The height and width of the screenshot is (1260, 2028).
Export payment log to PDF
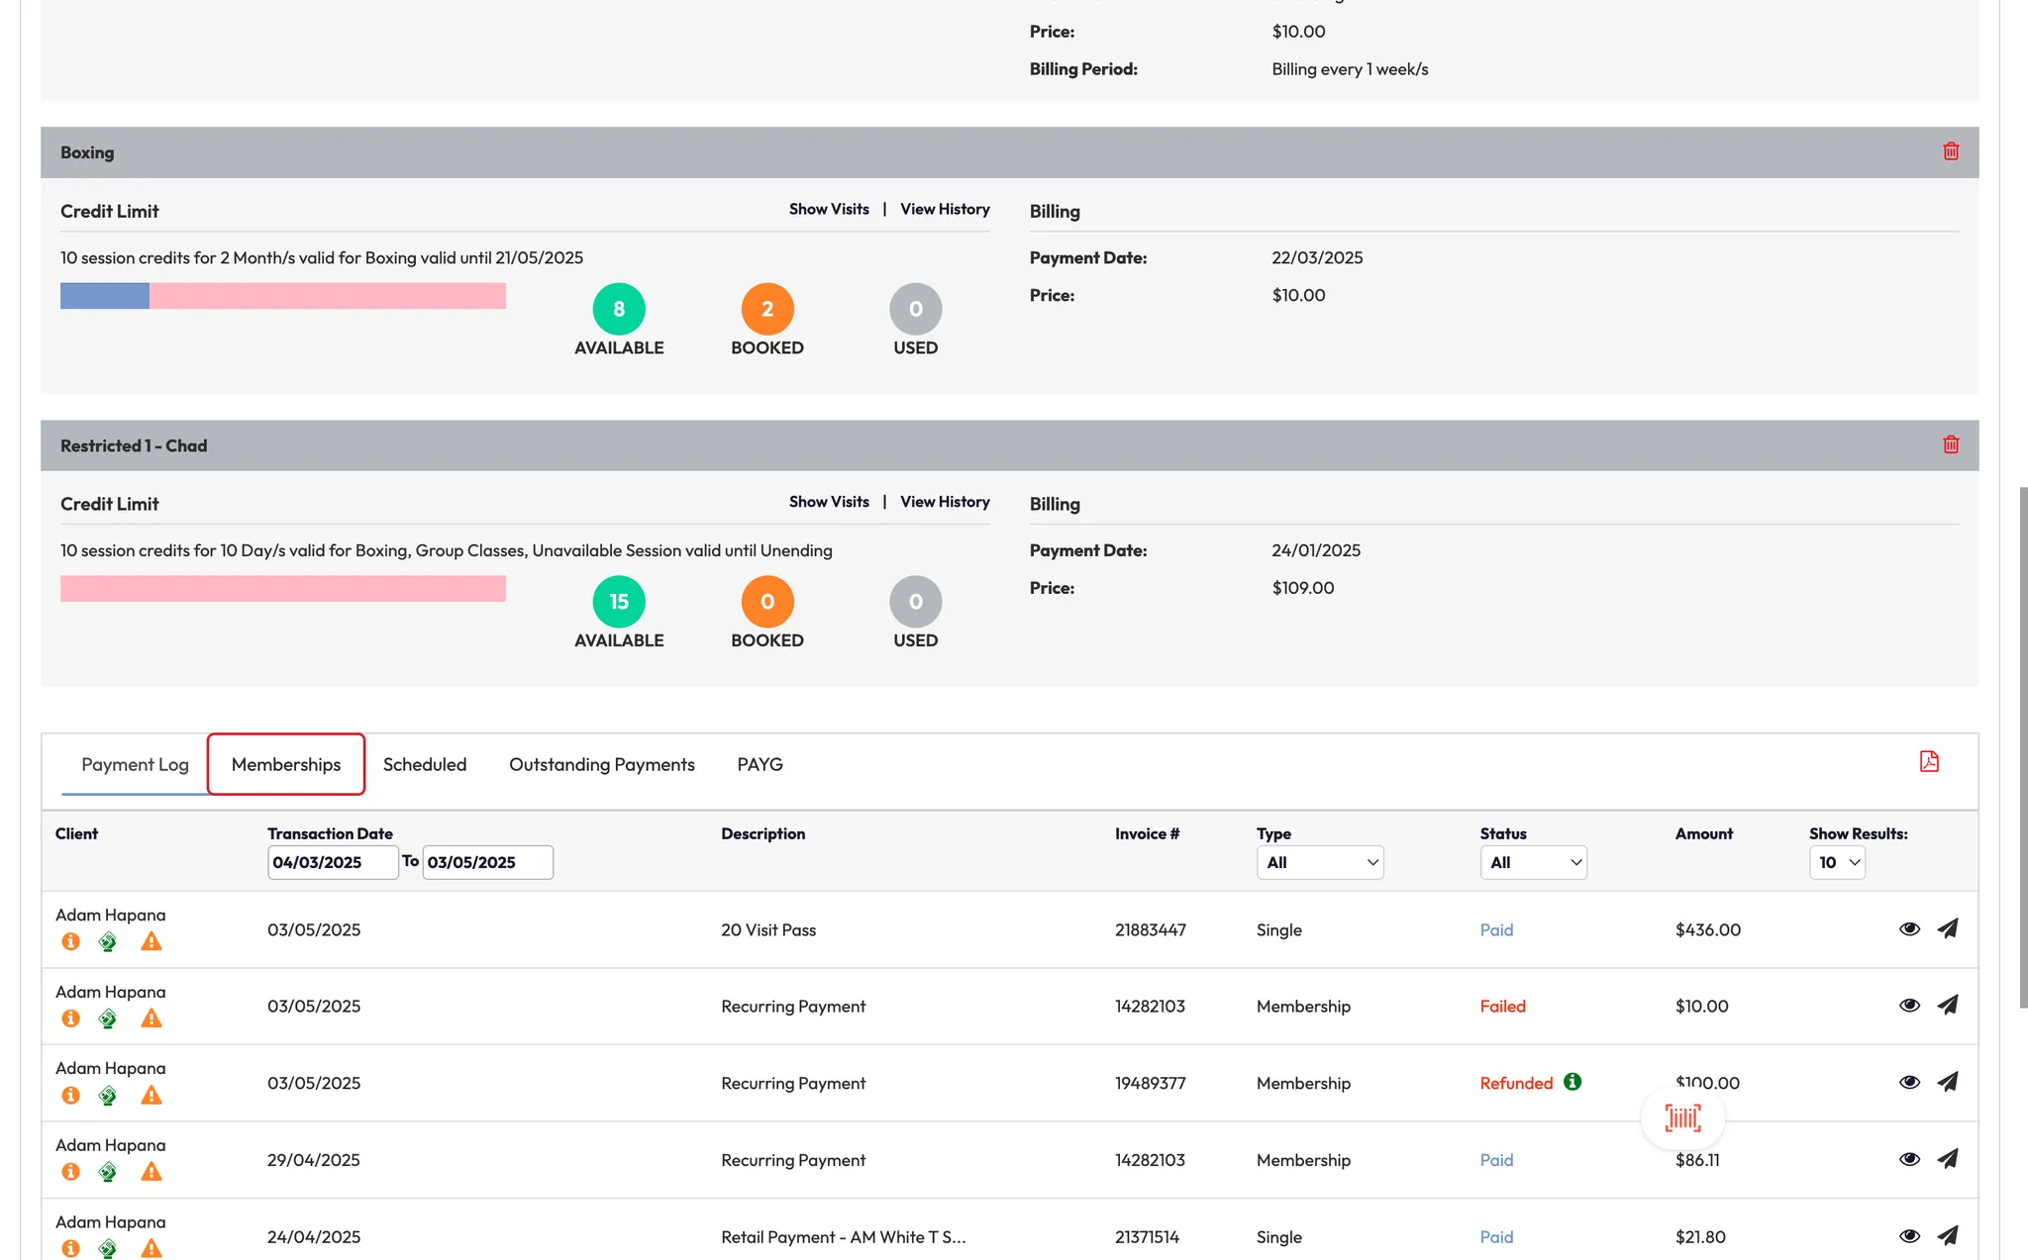point(1928,761)
